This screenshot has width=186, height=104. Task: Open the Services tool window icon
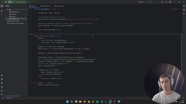[x=2, y=83]
